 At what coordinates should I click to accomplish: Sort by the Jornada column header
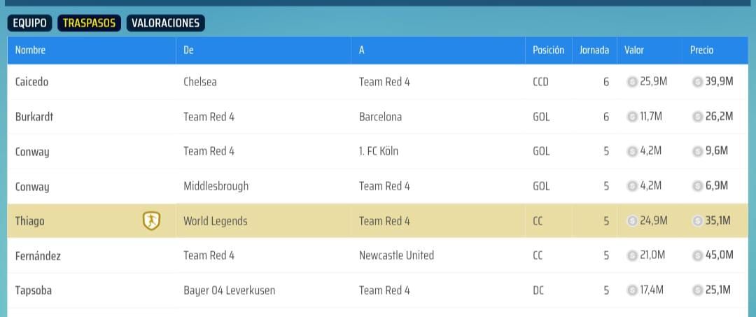[594, 50]
